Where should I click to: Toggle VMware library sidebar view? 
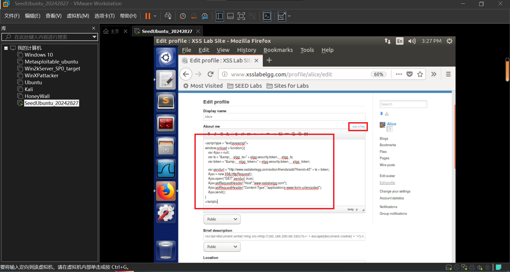click(219, 16)
